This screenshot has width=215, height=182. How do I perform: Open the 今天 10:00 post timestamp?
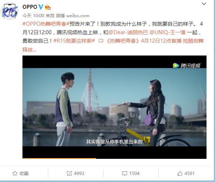[x=33, y=16]
